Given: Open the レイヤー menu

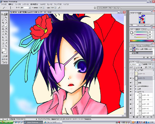Looking at the screenshot, I should 25,4.
